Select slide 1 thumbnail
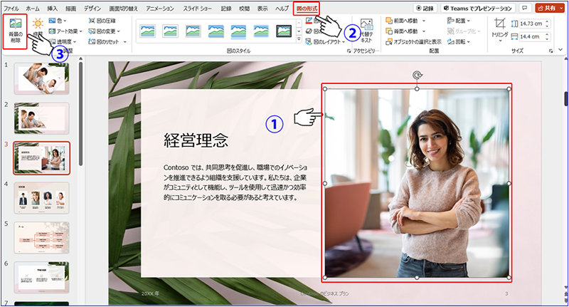The width and height of the screenshot is (569, 307). point(42,78)
